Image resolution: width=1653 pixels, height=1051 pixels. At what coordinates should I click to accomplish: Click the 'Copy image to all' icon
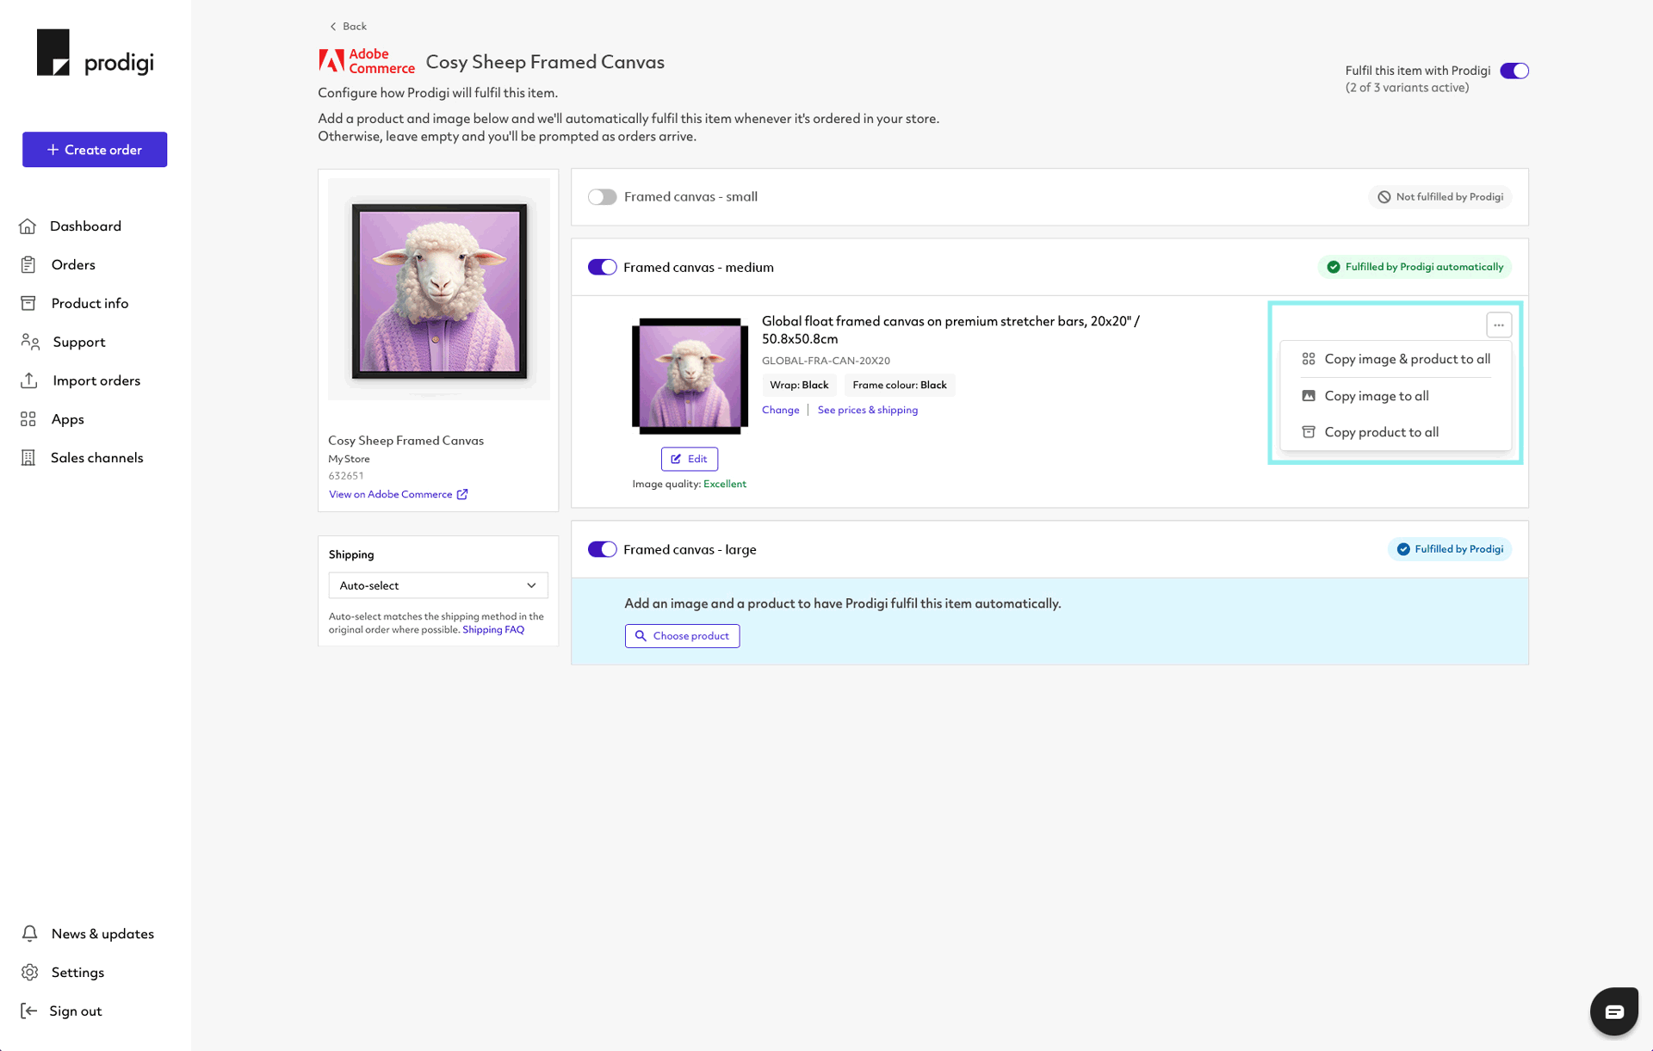[1309, 395]
